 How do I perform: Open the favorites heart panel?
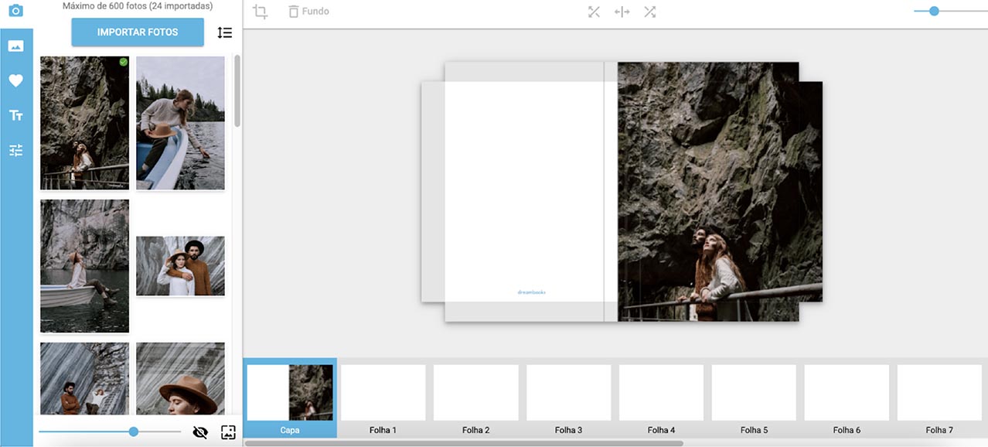click(15, 80)
